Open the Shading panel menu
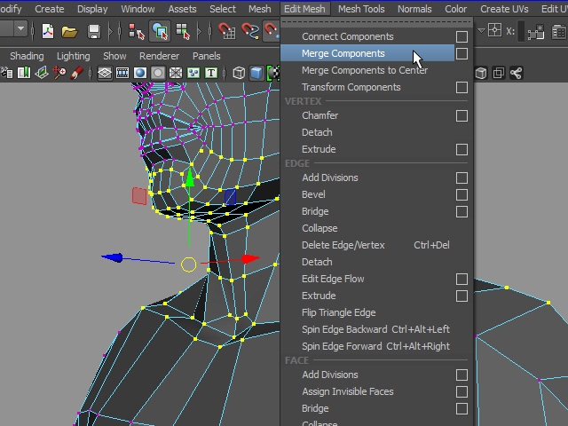 [x=27, y=56]
